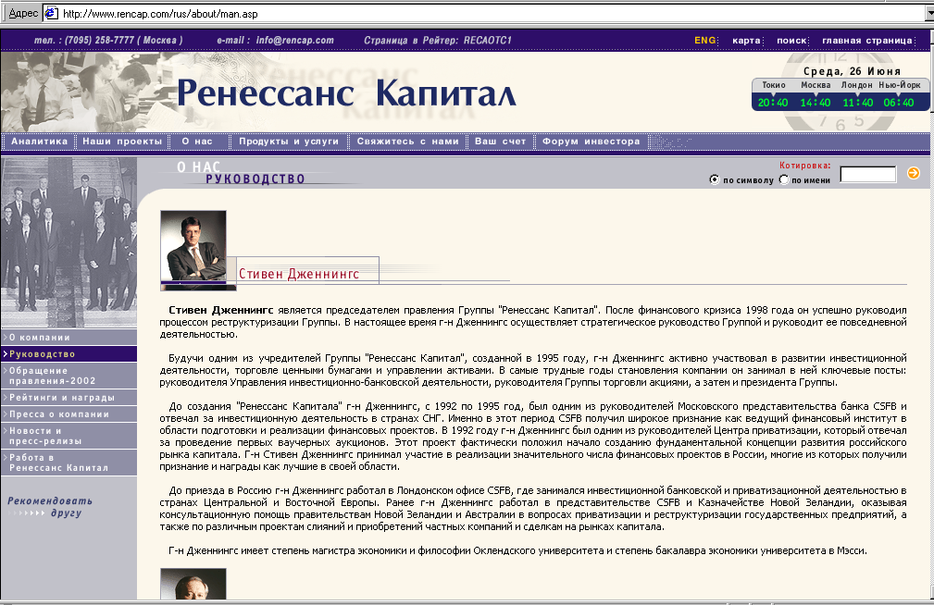This screenshot has height=605, width=934.
Task: Click the "Ренессанс Капитал" logo banner
Action: point(346,93)
